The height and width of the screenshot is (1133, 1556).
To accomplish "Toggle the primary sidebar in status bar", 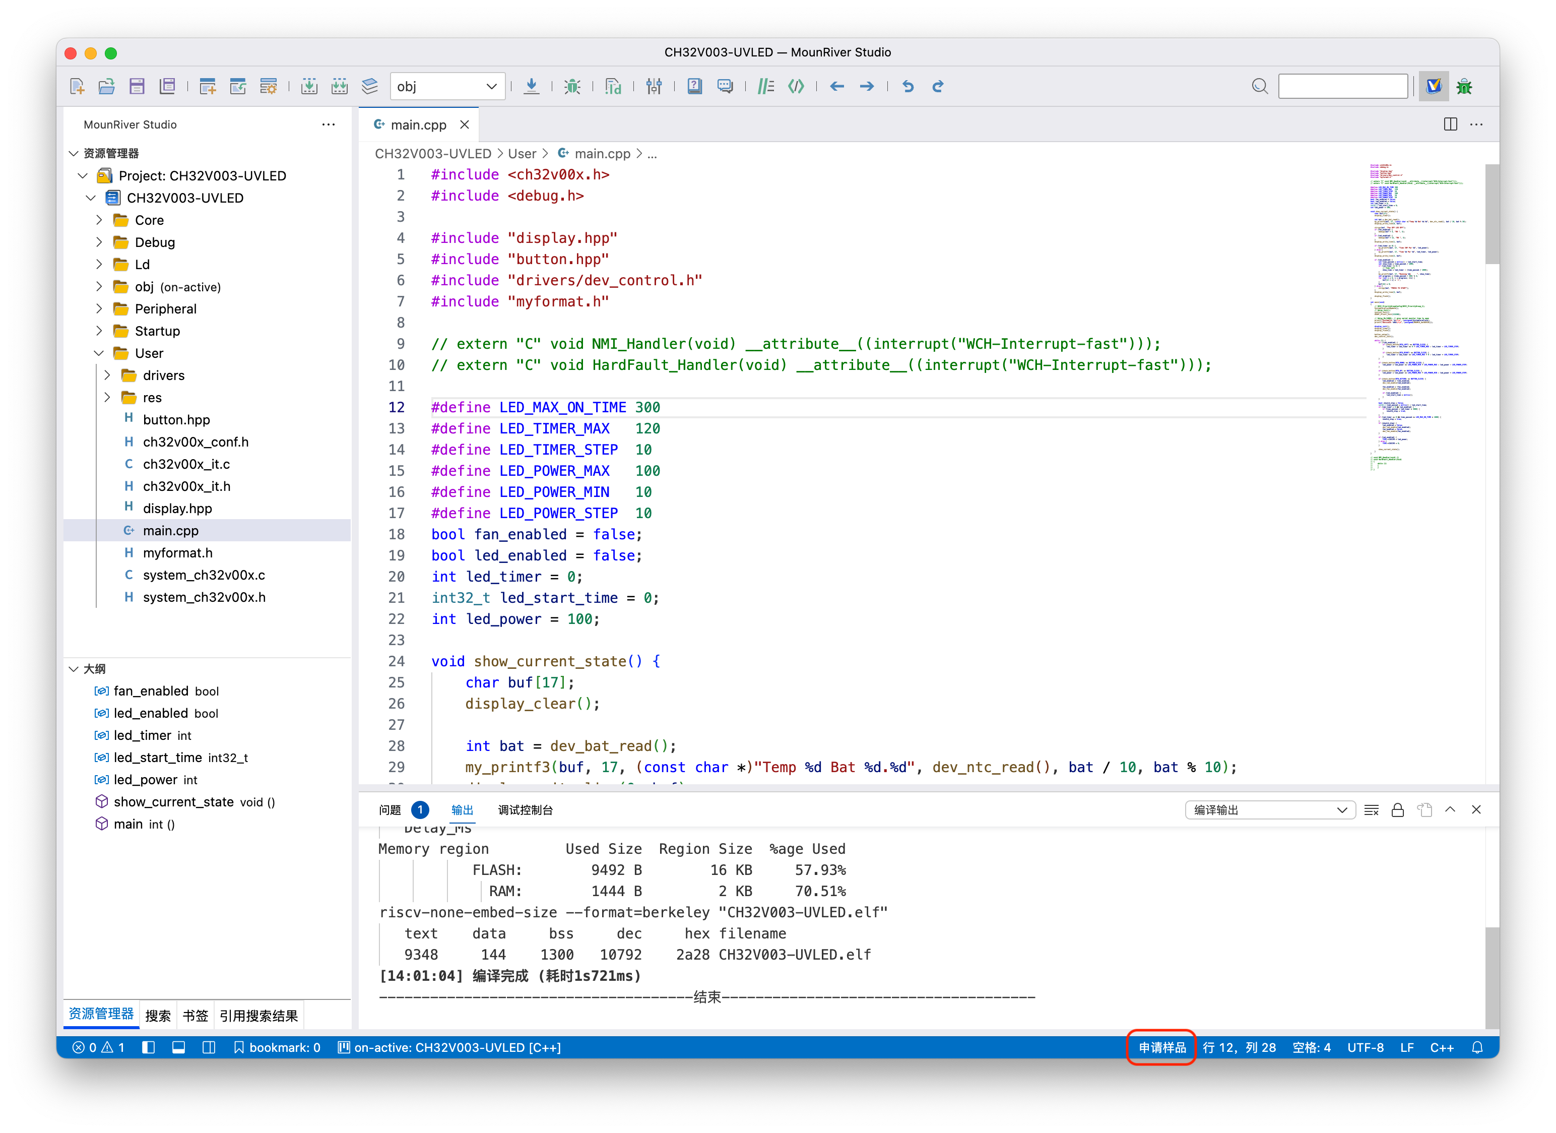I will pyautogui.click(x=148, y=1047).
